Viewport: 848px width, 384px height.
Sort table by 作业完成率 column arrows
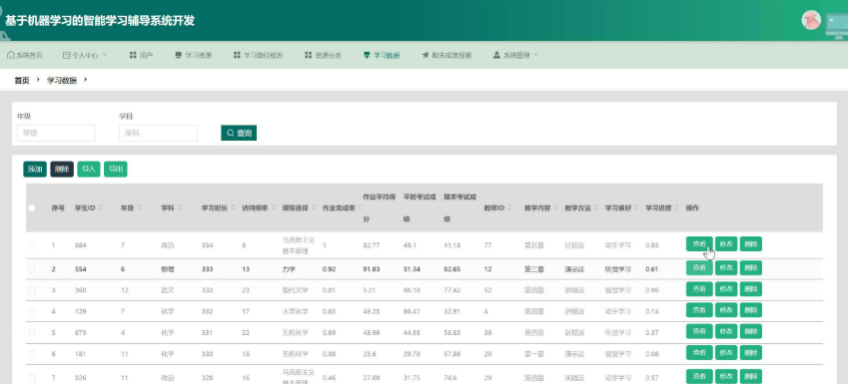click(x=360, y=207)
